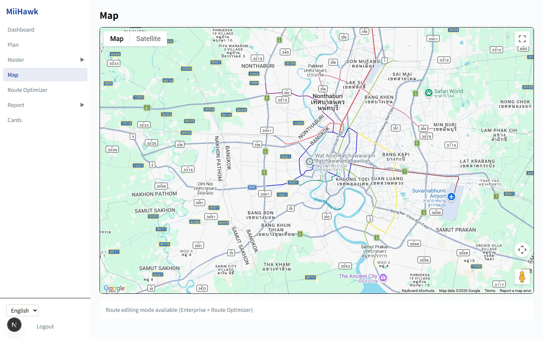Open the map Terms link

pos(490,291)
